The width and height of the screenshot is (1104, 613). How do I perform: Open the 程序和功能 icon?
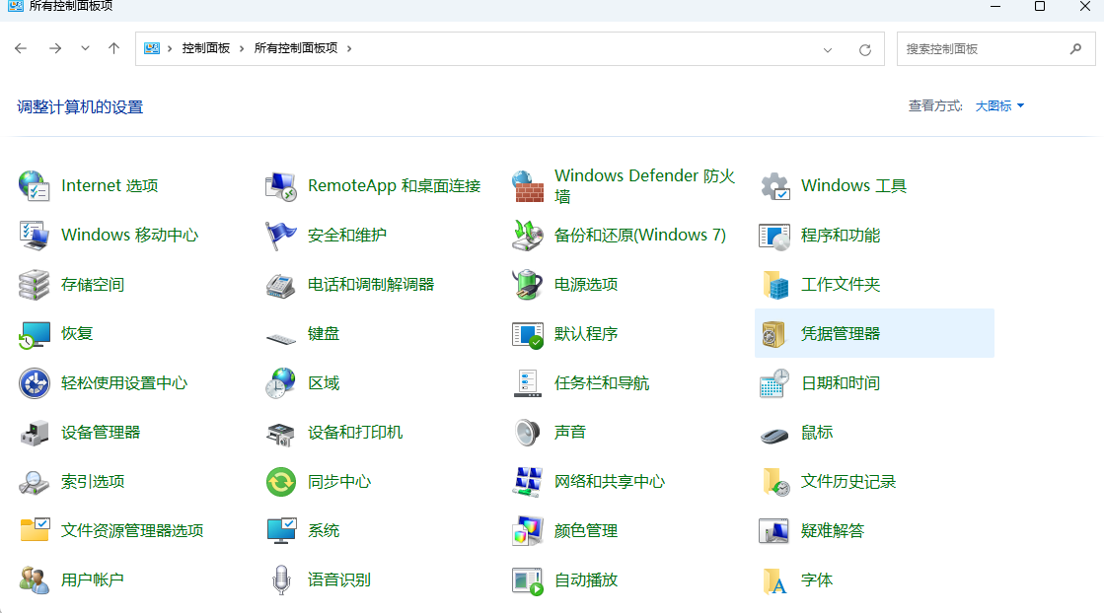pyautogui.click(x=774, y=235)
